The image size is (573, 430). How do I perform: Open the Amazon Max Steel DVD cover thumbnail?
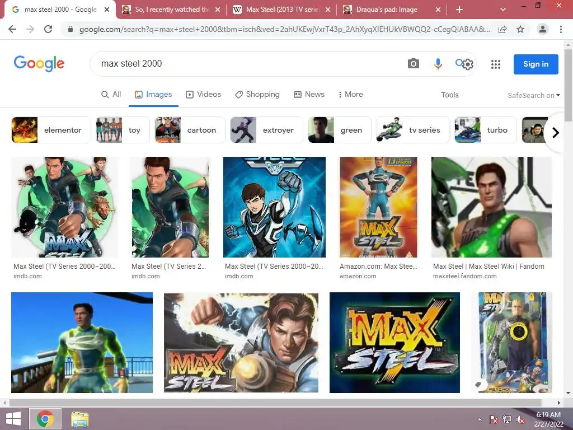pyautogui.click(x=378, y=207)
